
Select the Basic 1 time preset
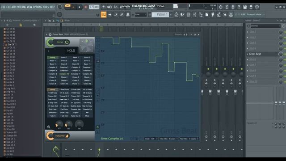pos(64,57)
